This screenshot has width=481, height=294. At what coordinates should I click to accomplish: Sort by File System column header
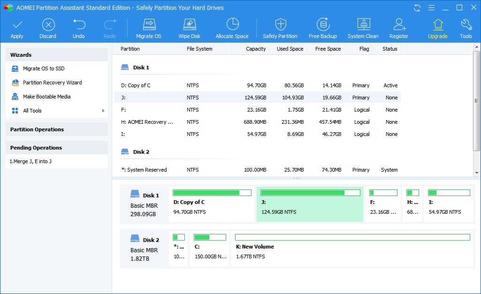pos(199,49)
